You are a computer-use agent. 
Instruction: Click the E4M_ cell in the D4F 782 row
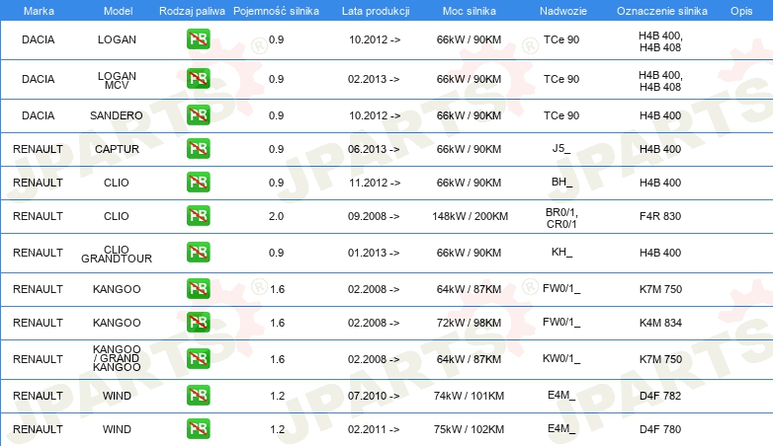561,396
